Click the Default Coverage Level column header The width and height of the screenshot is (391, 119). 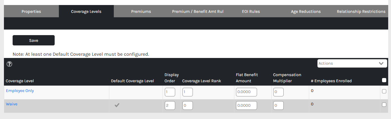pos(133,81)
